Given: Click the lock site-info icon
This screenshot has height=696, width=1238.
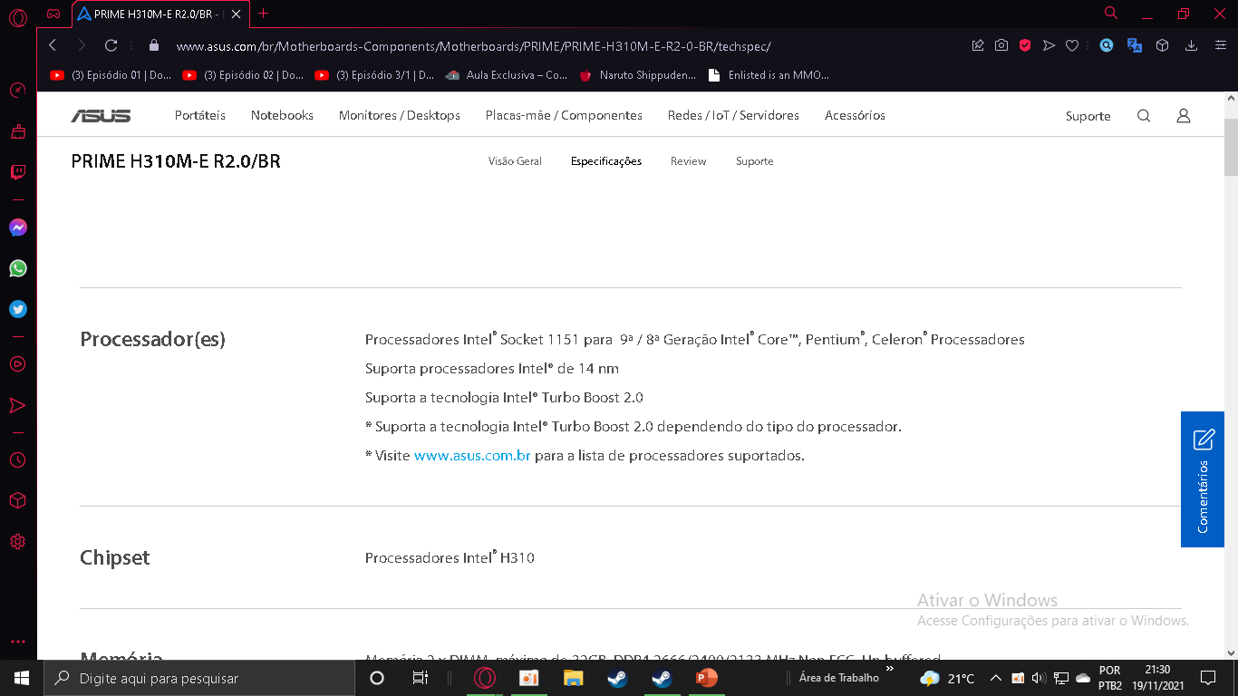Looking at the screenshot, I should point(153,45).
